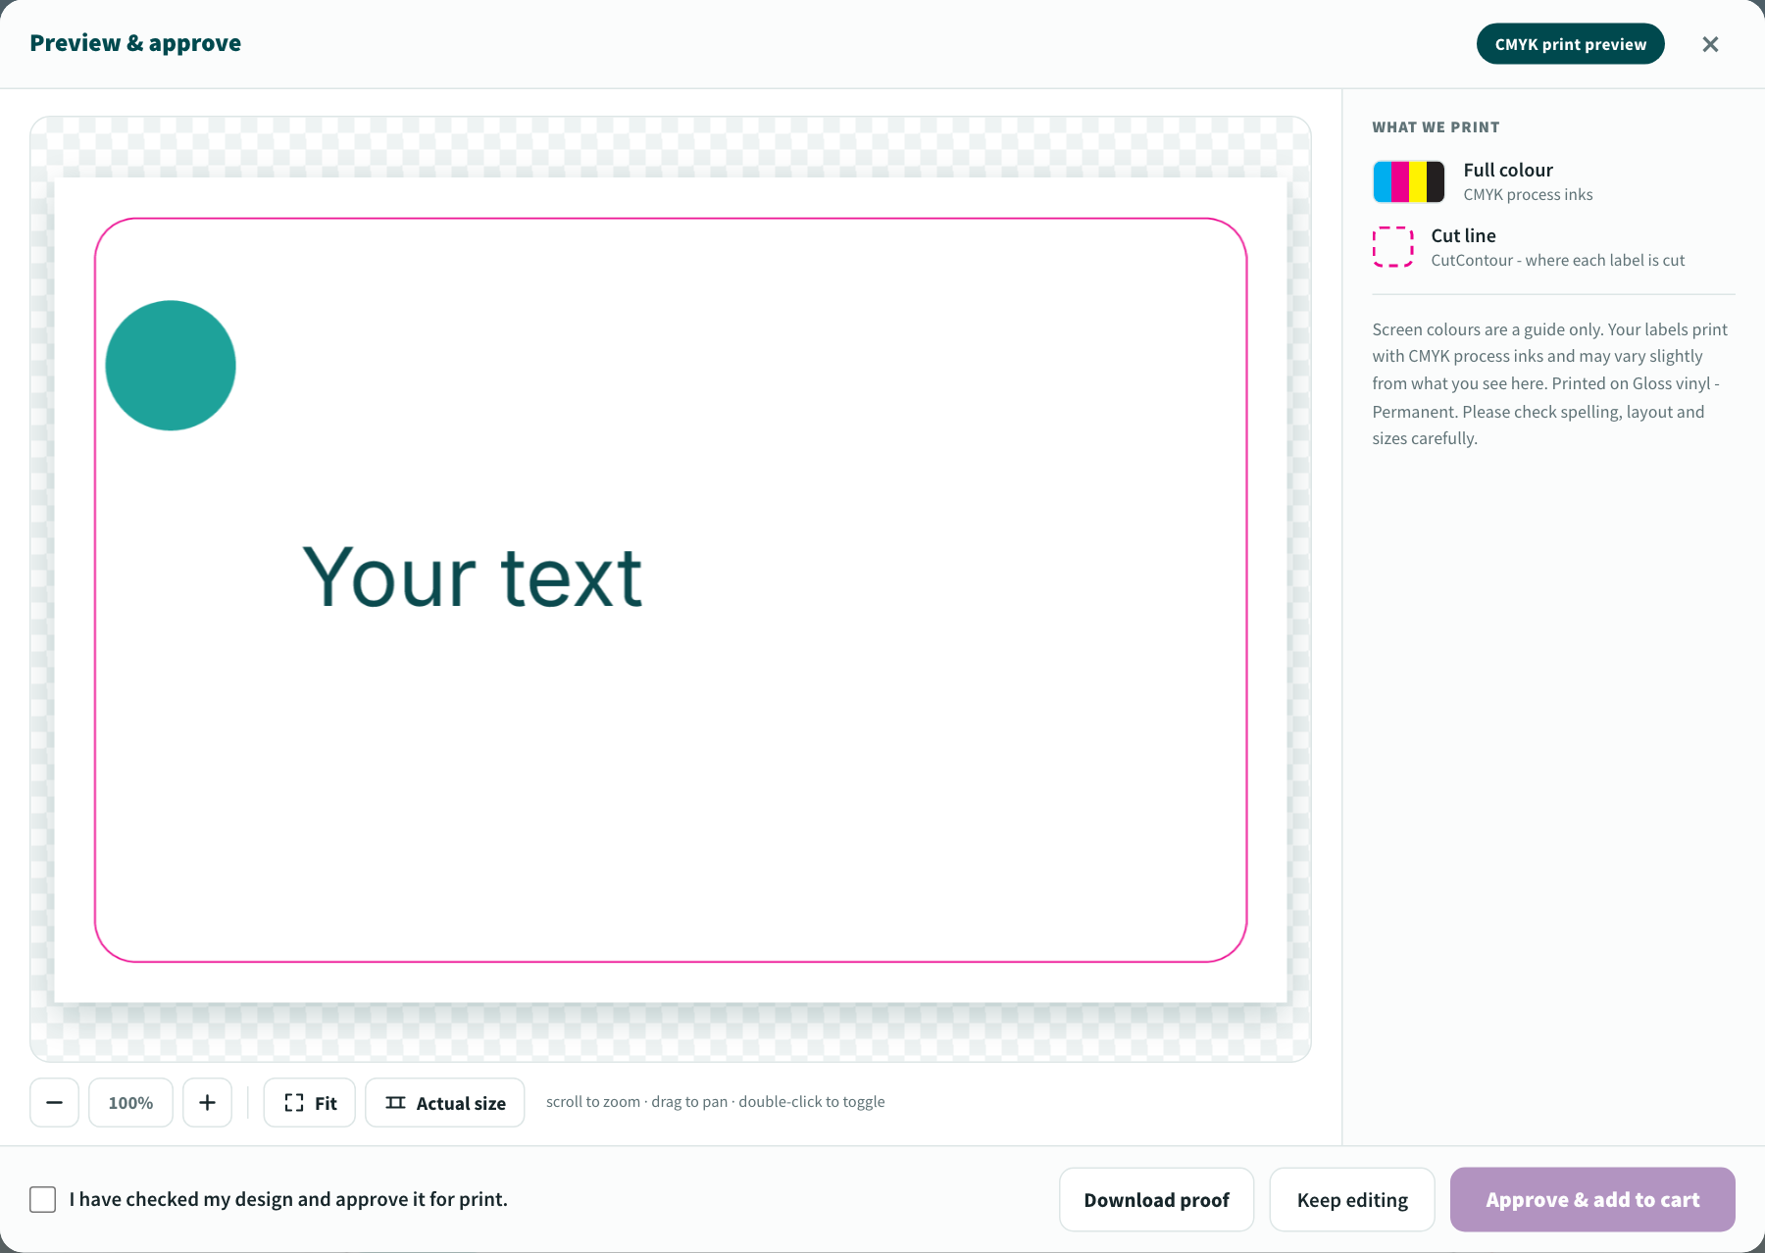Tick the design approval checkbox

(43, 1199)
